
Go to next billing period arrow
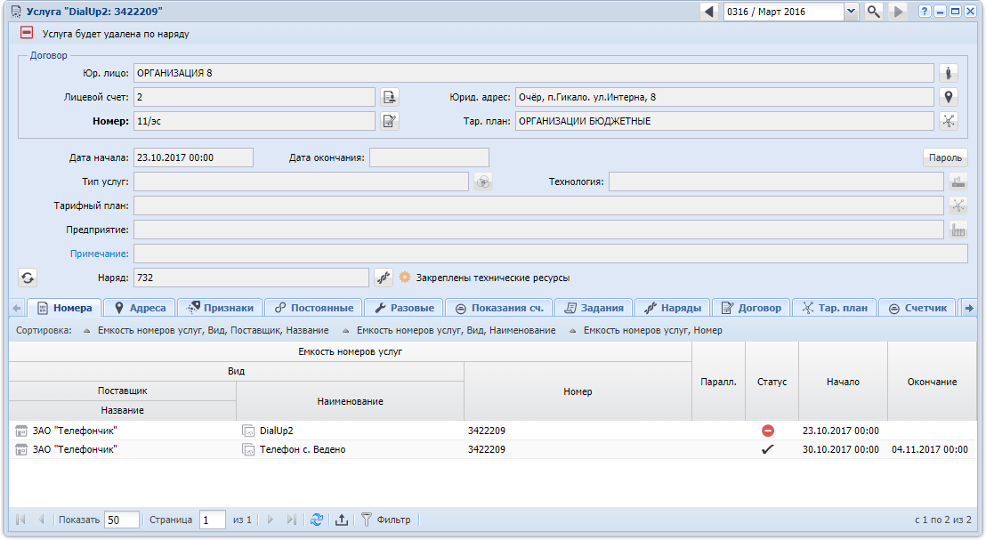(897, 12)
